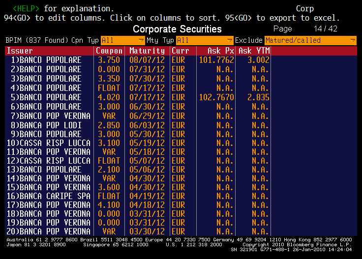Open the Exclude Matured/called dropdown
The width and height of the screenshot is (362, 259).
pyautogui.click(x=310, y=40)
